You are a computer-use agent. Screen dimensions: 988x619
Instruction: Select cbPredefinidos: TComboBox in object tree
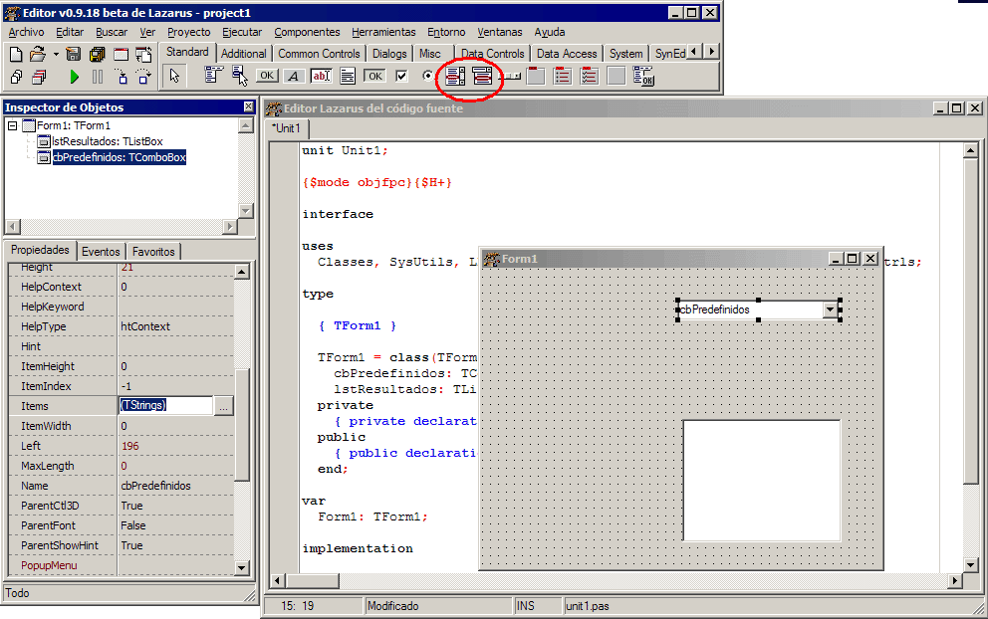(x=120, y=157)
